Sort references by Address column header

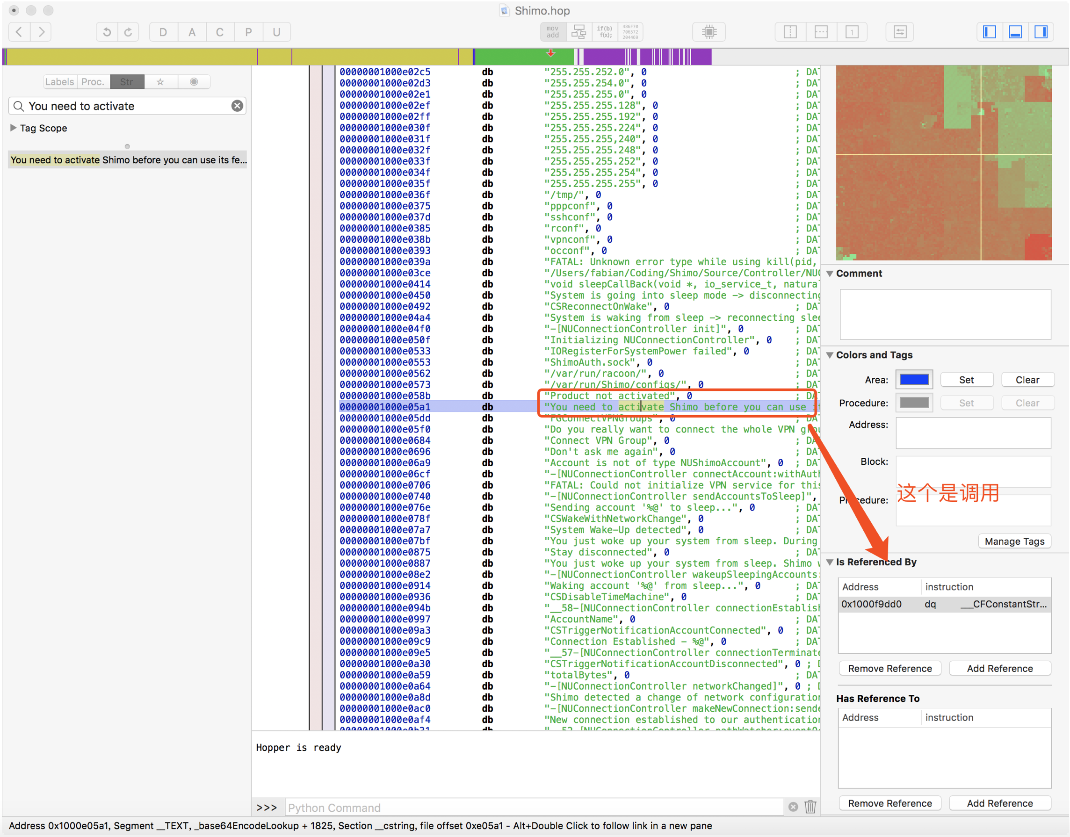(880, 586)
